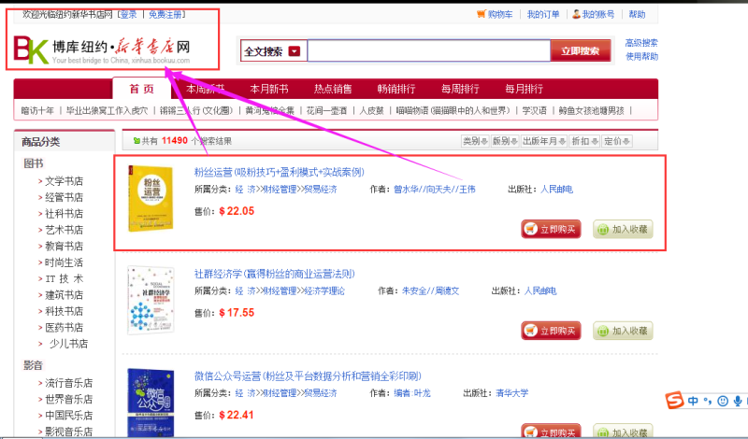Viewport: 748px width, 439px height.
Task: Click the Sogou input method S icon
Action: pyautogui.click(x=673, y=401)
